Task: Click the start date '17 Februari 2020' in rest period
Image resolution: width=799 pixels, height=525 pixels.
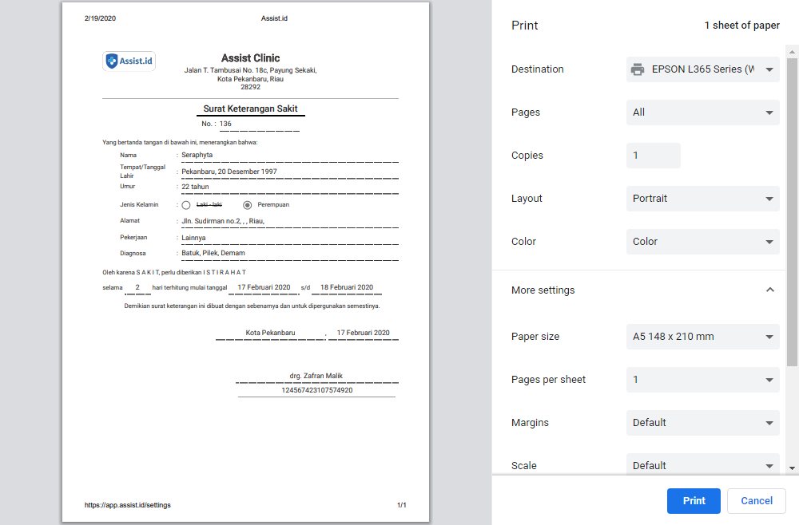Action: 264,287
